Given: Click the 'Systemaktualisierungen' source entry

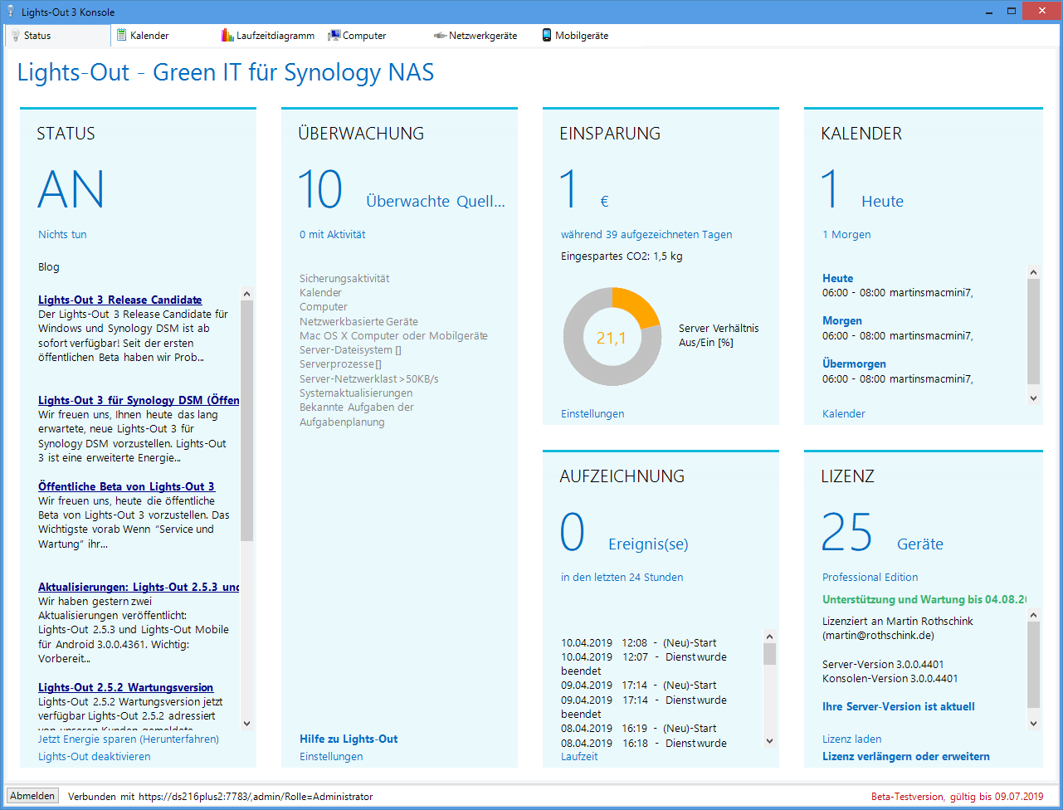Looking at the screenshot, I should [356, 393].
